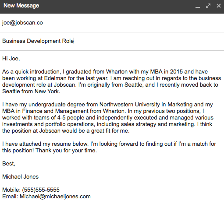Click the Mobile phone number line
The width and height of the screenshot is (224, 204).
pyautogui.click(x=31, y=190)
